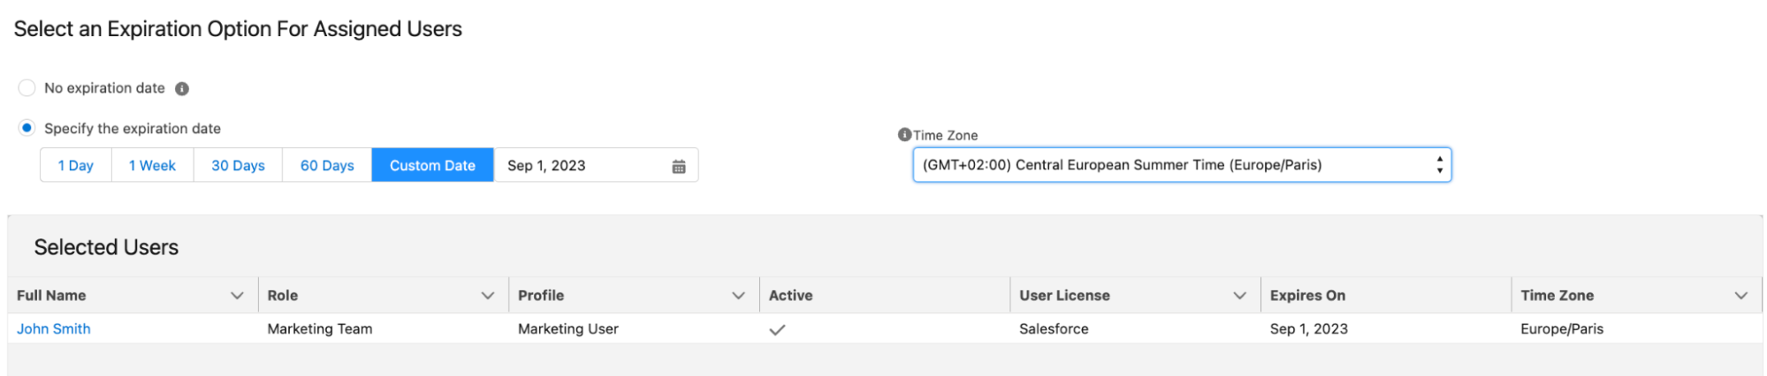Choose the 1 Week expiration option
Image resolution: width=1767 pixels, height=376 pixels.
[x=152, y=165]
